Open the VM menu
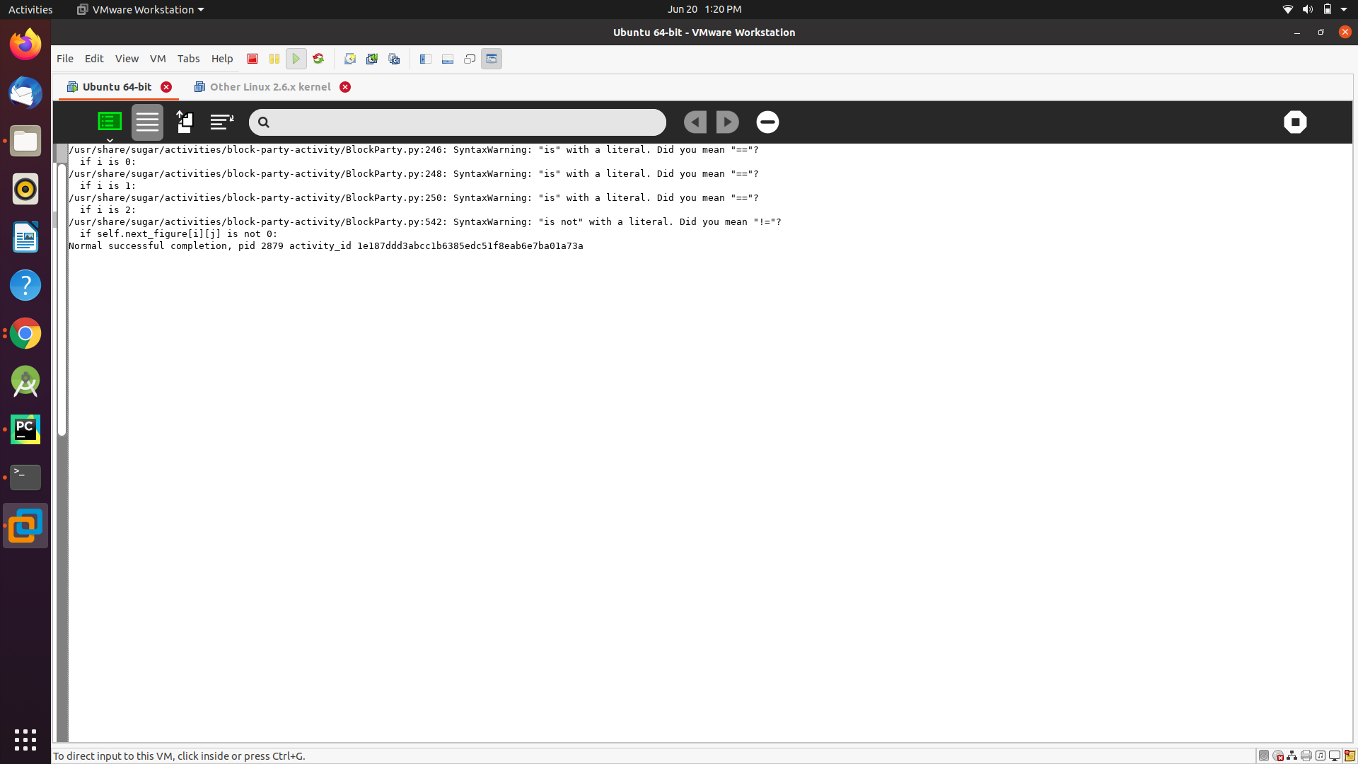 click(x=158, y=59)
